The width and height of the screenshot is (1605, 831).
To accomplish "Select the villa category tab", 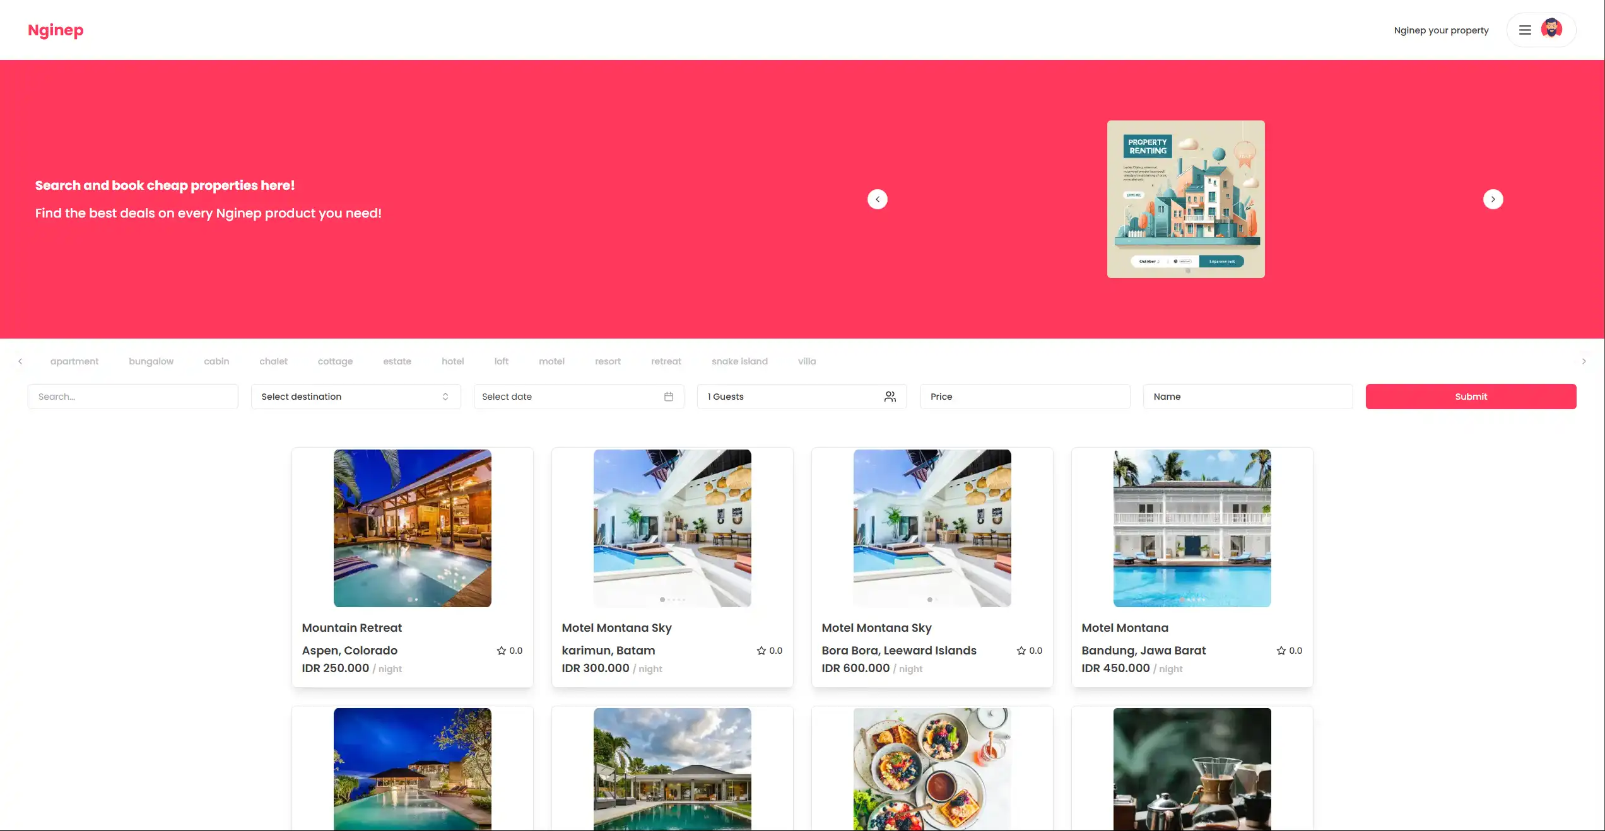I will [x=806, y=361].
